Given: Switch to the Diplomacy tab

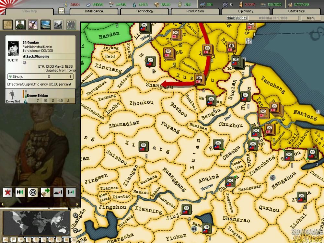Looking at the screenshot, I should pos(246,11).
